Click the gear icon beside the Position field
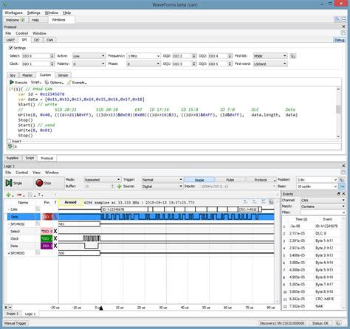Screen dimensions: 350x329 tap(342, 180)
